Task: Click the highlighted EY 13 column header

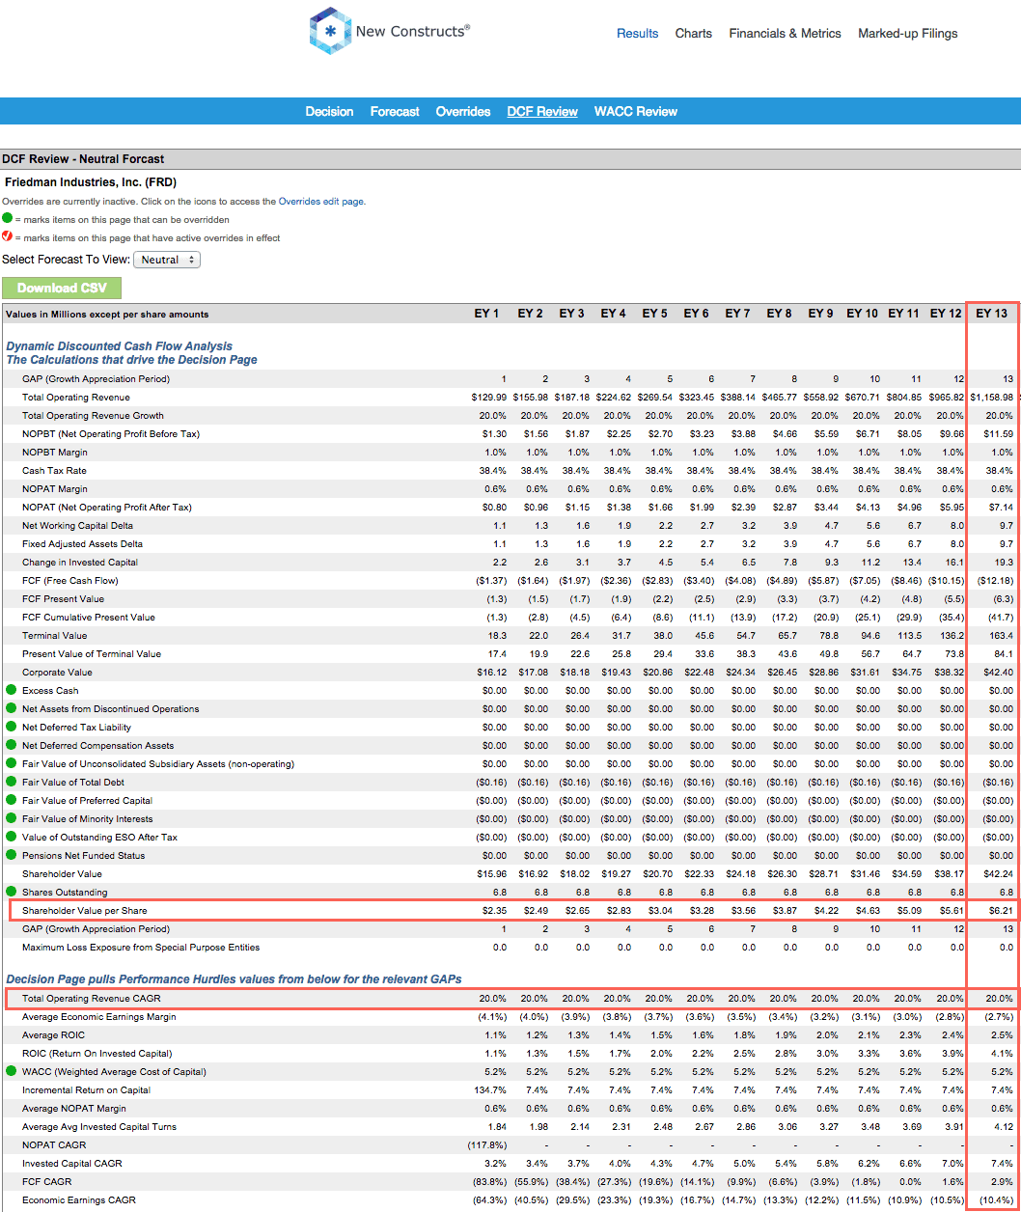Action: 991,313
